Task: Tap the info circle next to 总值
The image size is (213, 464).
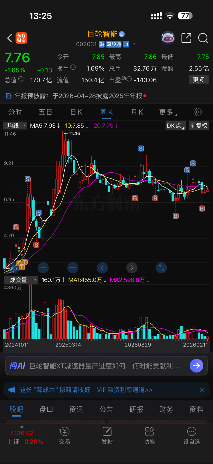Action: pyautogui.click(x=21, y=79)
